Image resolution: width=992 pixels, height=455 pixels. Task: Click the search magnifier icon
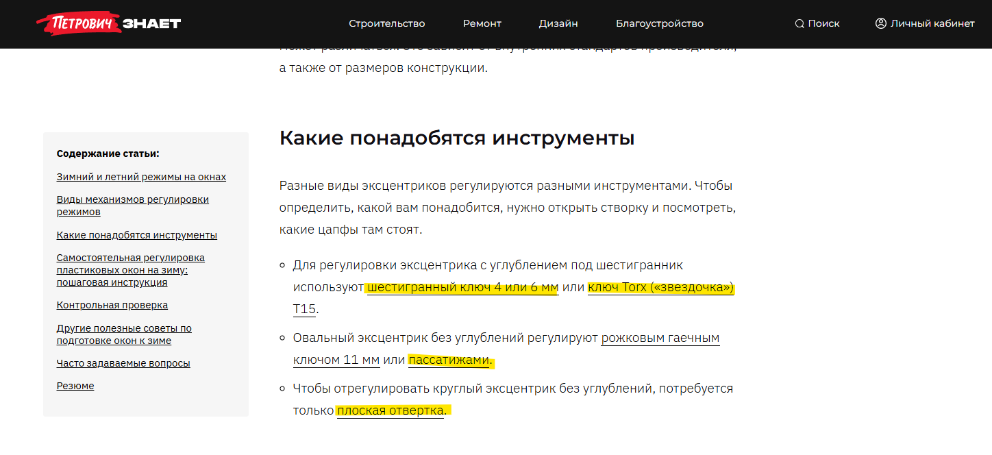point(799,23)
